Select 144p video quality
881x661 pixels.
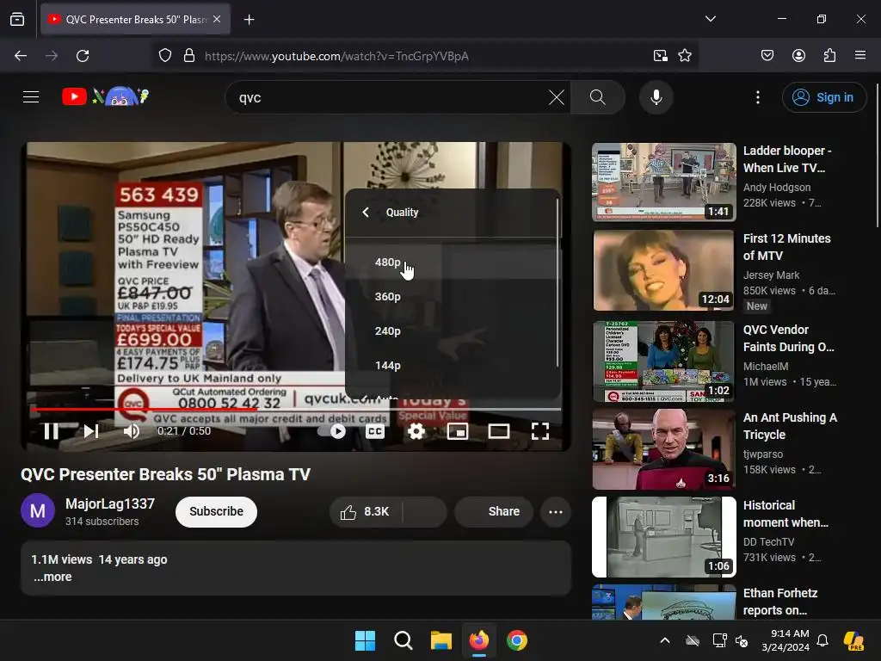(x=452, y=365)
